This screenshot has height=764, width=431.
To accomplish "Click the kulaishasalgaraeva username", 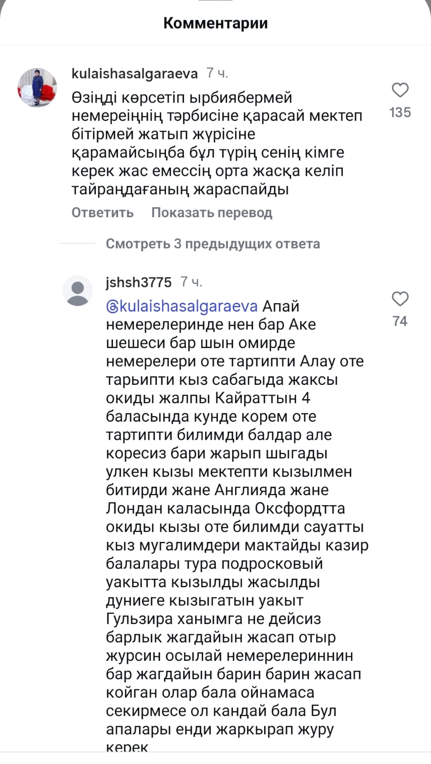I will [134, 74].
